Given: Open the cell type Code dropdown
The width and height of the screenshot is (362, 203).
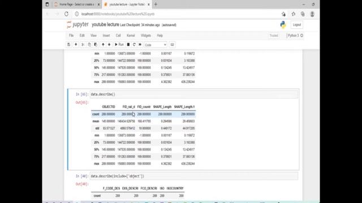Looking at the screenshot, I should click(155, 45).
